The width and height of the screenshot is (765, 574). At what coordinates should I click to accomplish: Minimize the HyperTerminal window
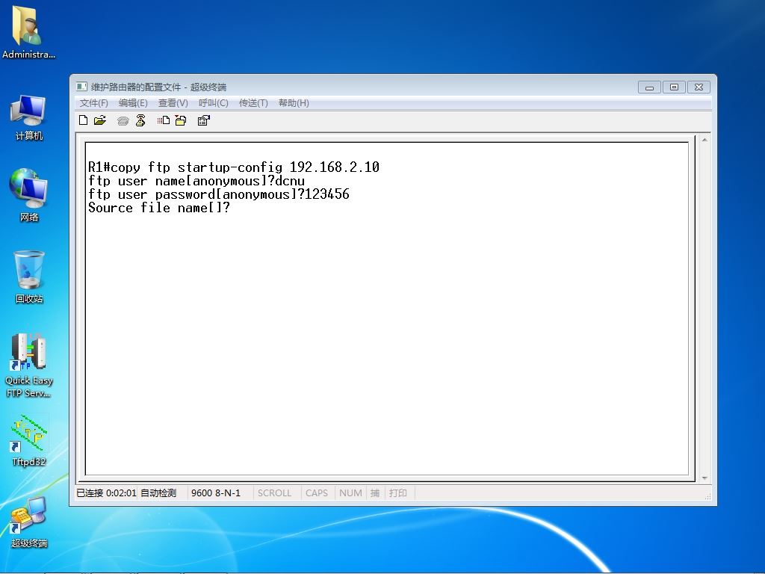[649, 87]
